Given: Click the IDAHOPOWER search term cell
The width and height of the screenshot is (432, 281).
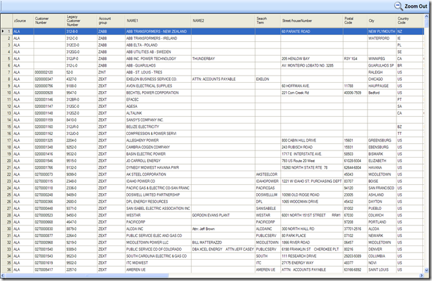Looking at the screenshot, I should 268,182.
